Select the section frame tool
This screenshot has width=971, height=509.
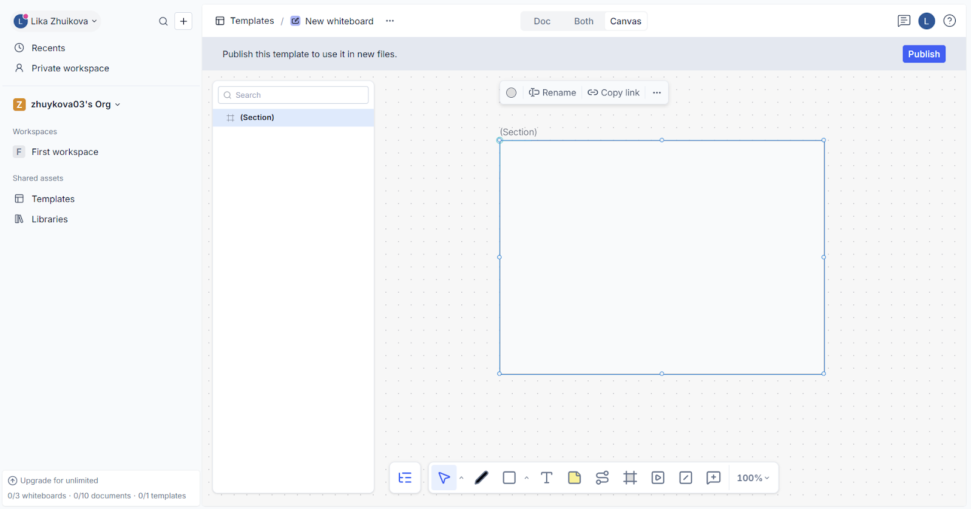click(x=630, y=478)
